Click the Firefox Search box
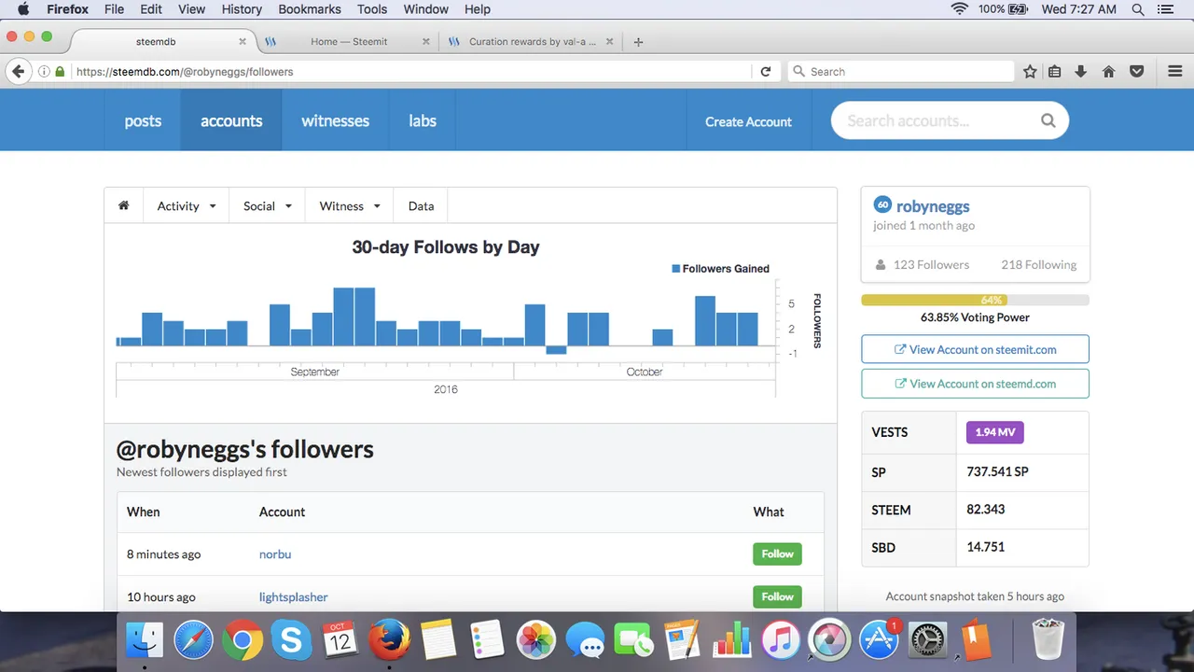 [901, 71]
